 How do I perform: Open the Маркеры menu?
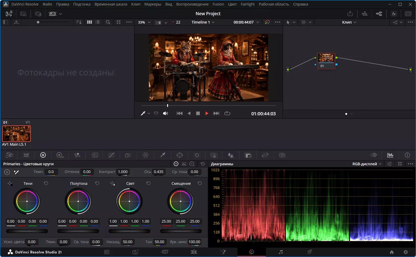(153, 4)
